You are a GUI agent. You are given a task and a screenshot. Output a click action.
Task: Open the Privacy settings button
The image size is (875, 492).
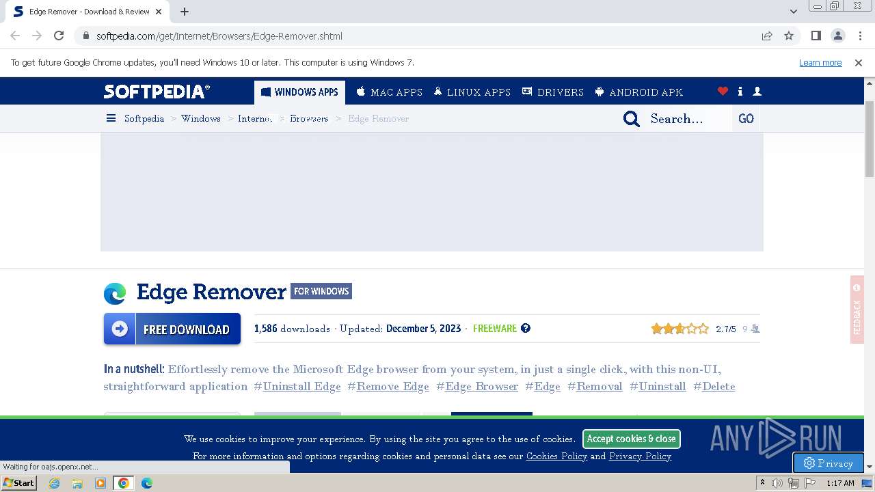(829, 463)
